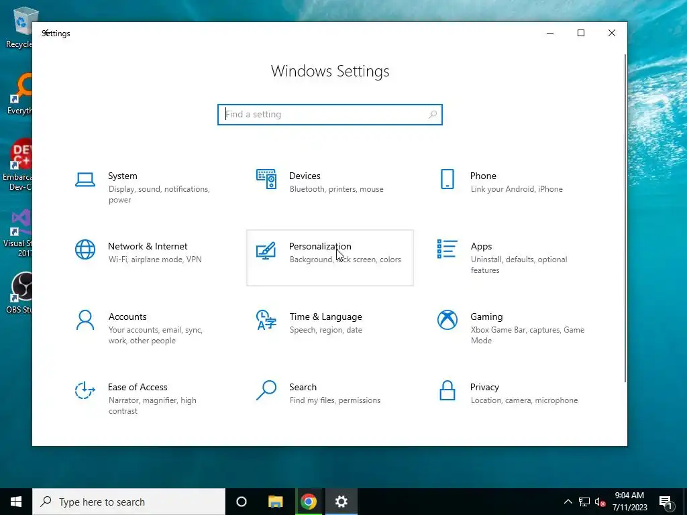Click the Privacy padlock icon

447,390
